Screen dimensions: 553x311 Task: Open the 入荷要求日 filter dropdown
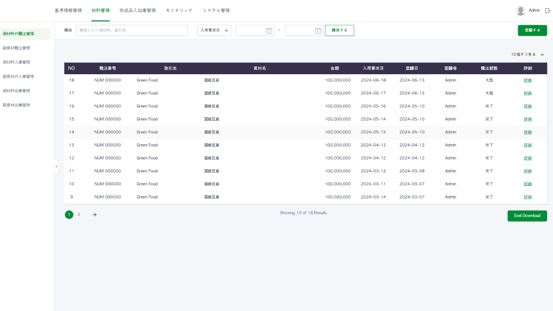coord(214,31)
